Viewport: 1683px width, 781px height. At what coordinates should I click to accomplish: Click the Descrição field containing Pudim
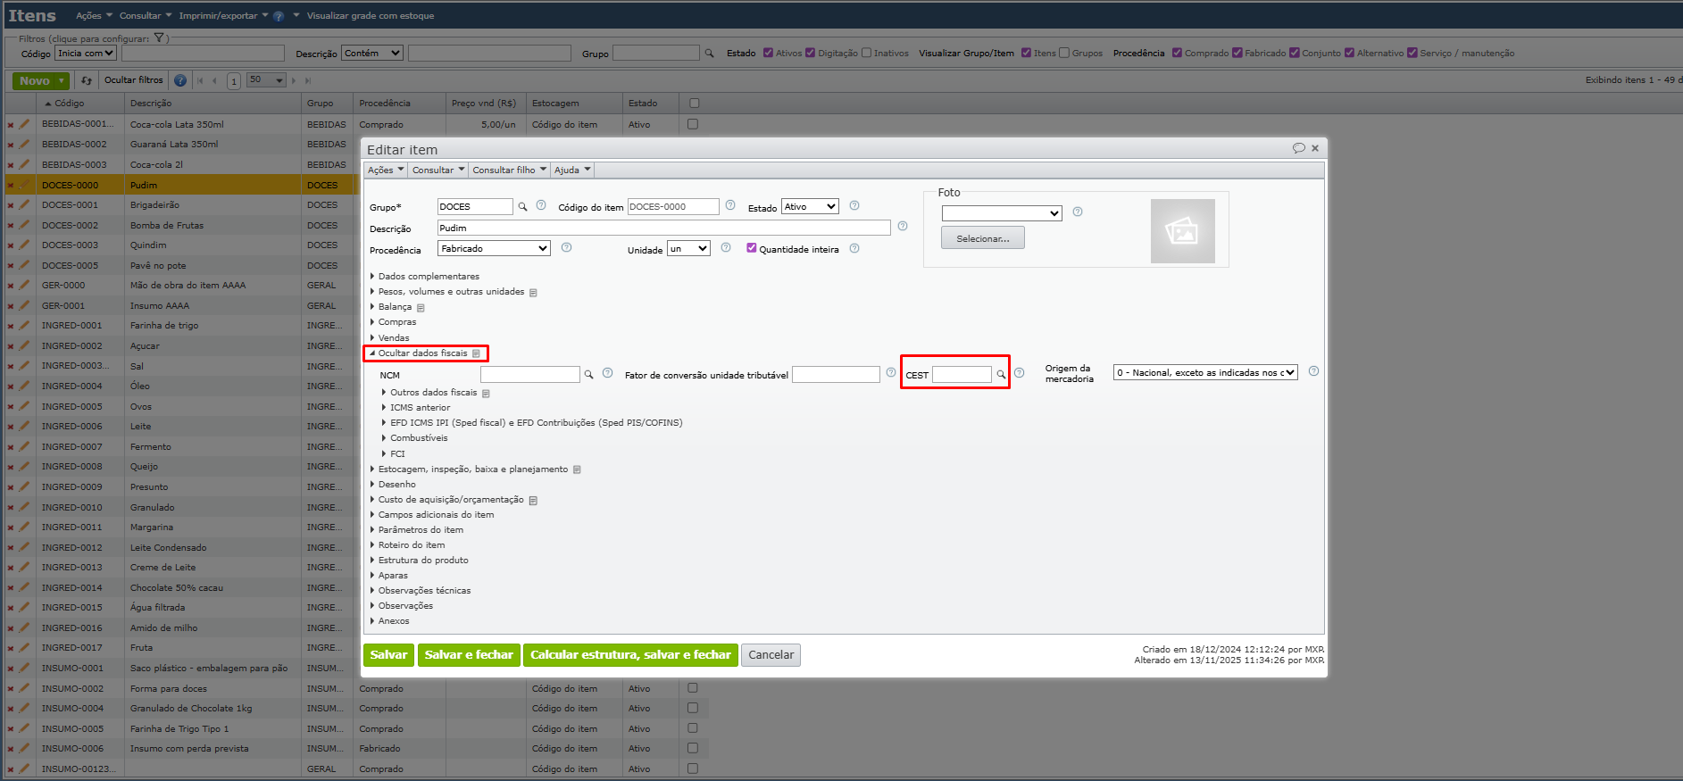663,228
